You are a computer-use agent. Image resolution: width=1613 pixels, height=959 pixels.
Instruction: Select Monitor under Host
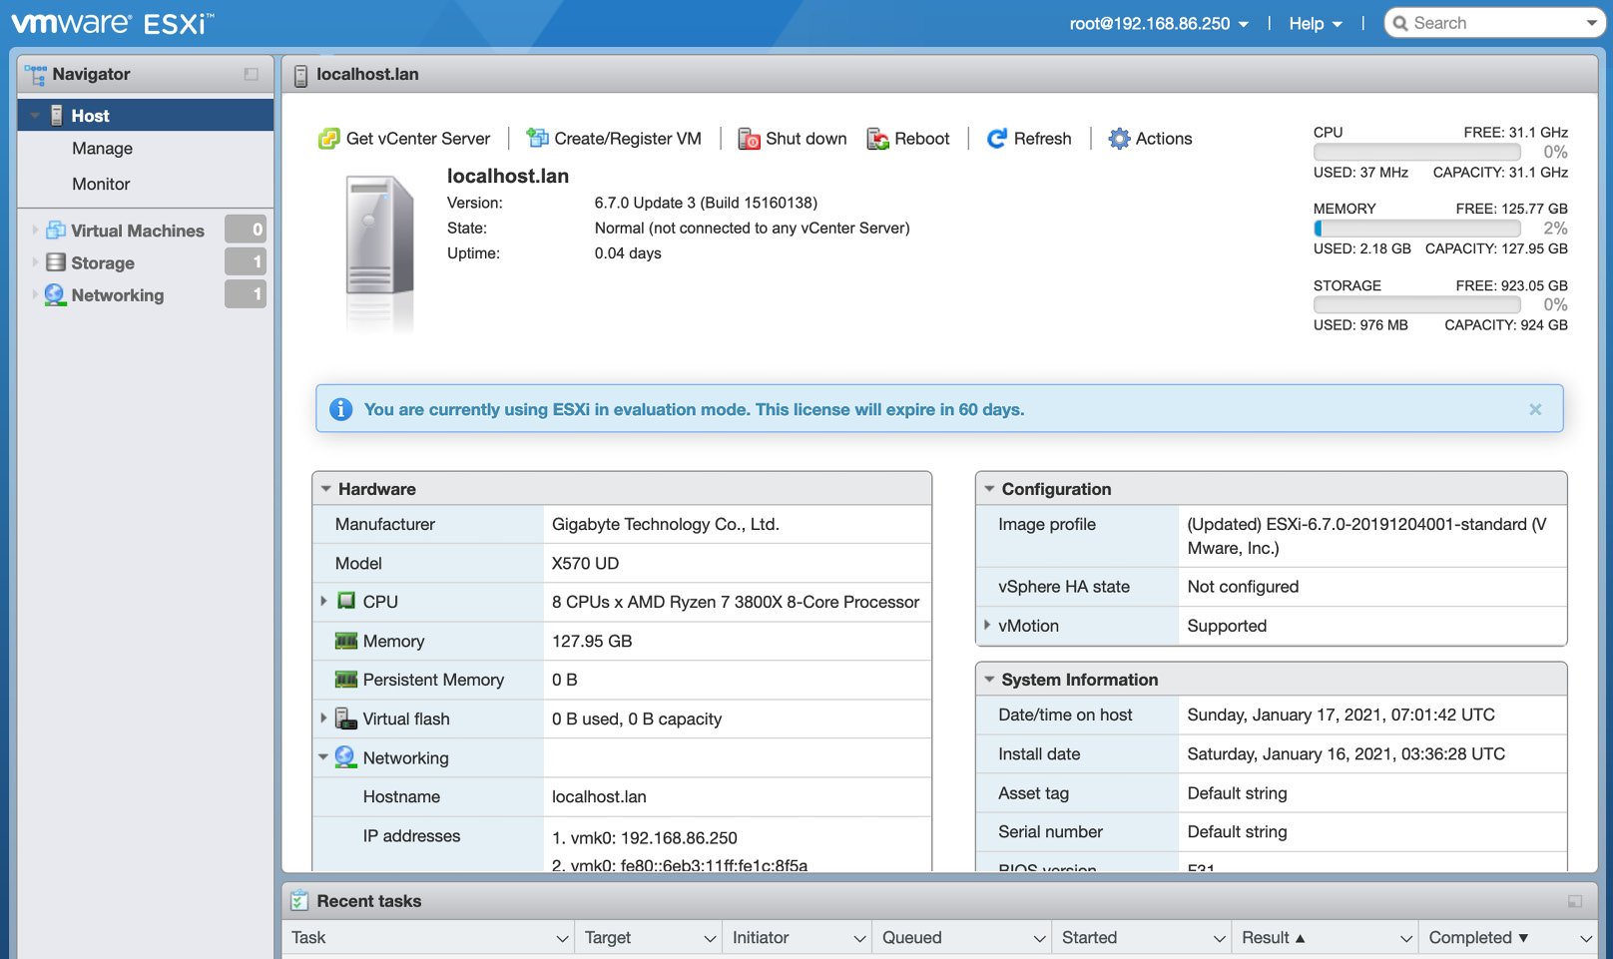click(x=101, y=185)
